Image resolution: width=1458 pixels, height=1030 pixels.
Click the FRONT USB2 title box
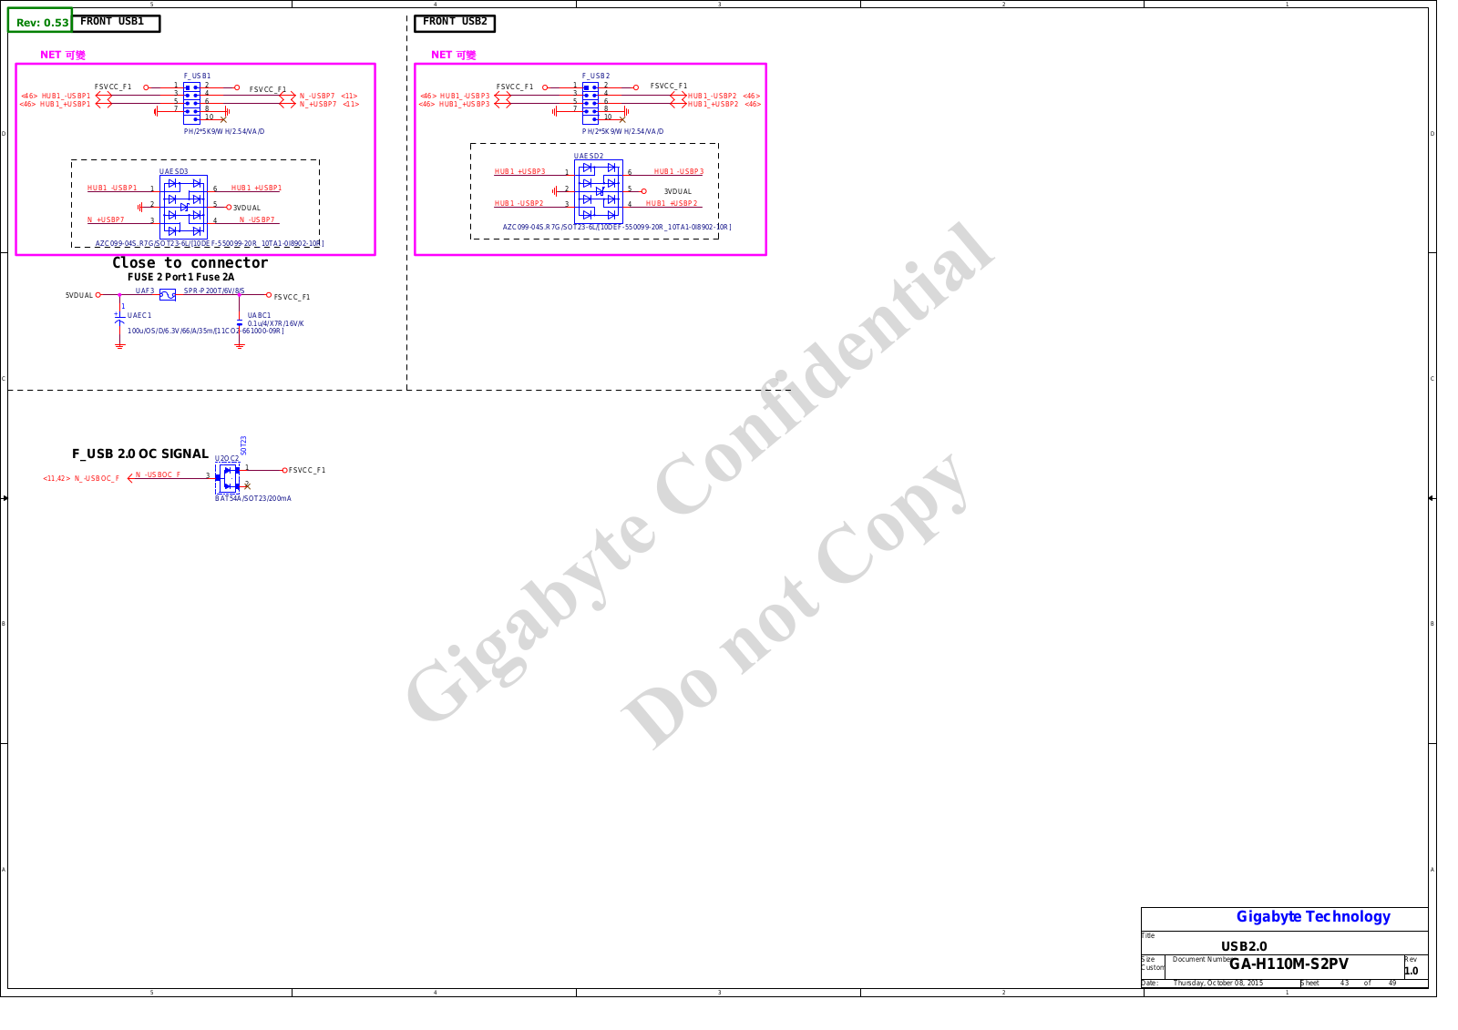[455, 22]
